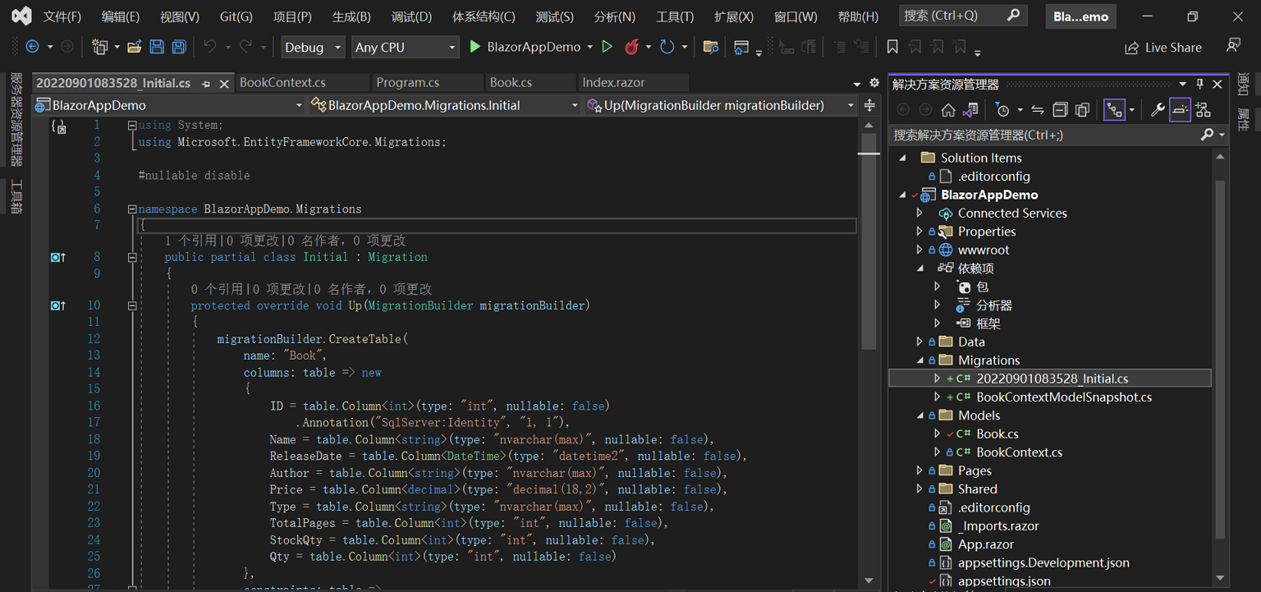Viewport: 1261px width, 592px height.
Task: Switch views with the Visual Studio logo icon
Action: pos(970,110)
